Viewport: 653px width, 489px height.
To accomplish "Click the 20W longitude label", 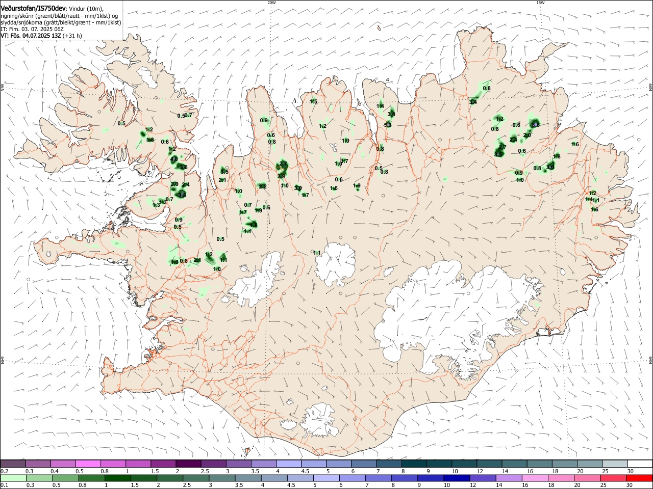I will coord(271,3).
